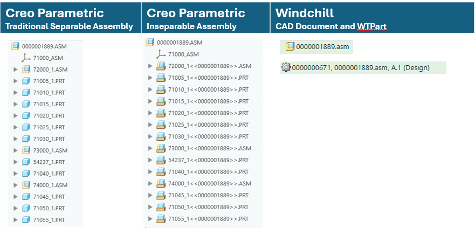Screen dimensions: 475x228
Task: Click the 71015_1<<0000001889>>.PRT embedded part icon
Action: (161, 101)
